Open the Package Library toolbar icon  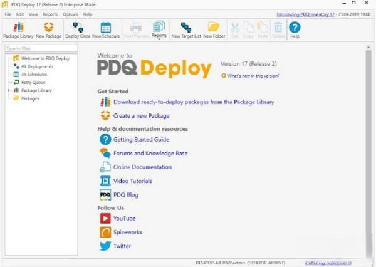coord(18,31)
